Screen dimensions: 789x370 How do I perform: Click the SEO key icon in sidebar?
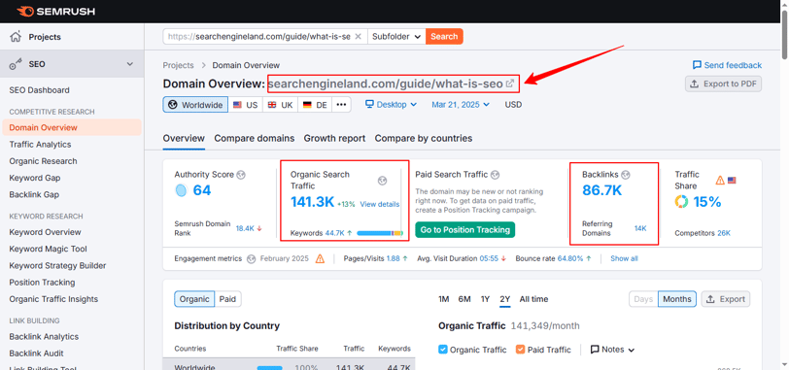[16, 64]
